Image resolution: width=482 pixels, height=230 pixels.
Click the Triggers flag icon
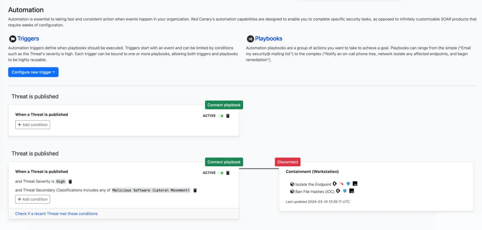[x=12, y=39]
